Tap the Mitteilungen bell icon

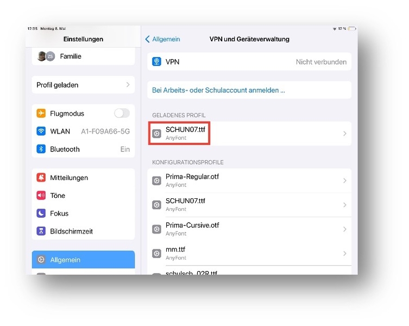coord(41,178)
